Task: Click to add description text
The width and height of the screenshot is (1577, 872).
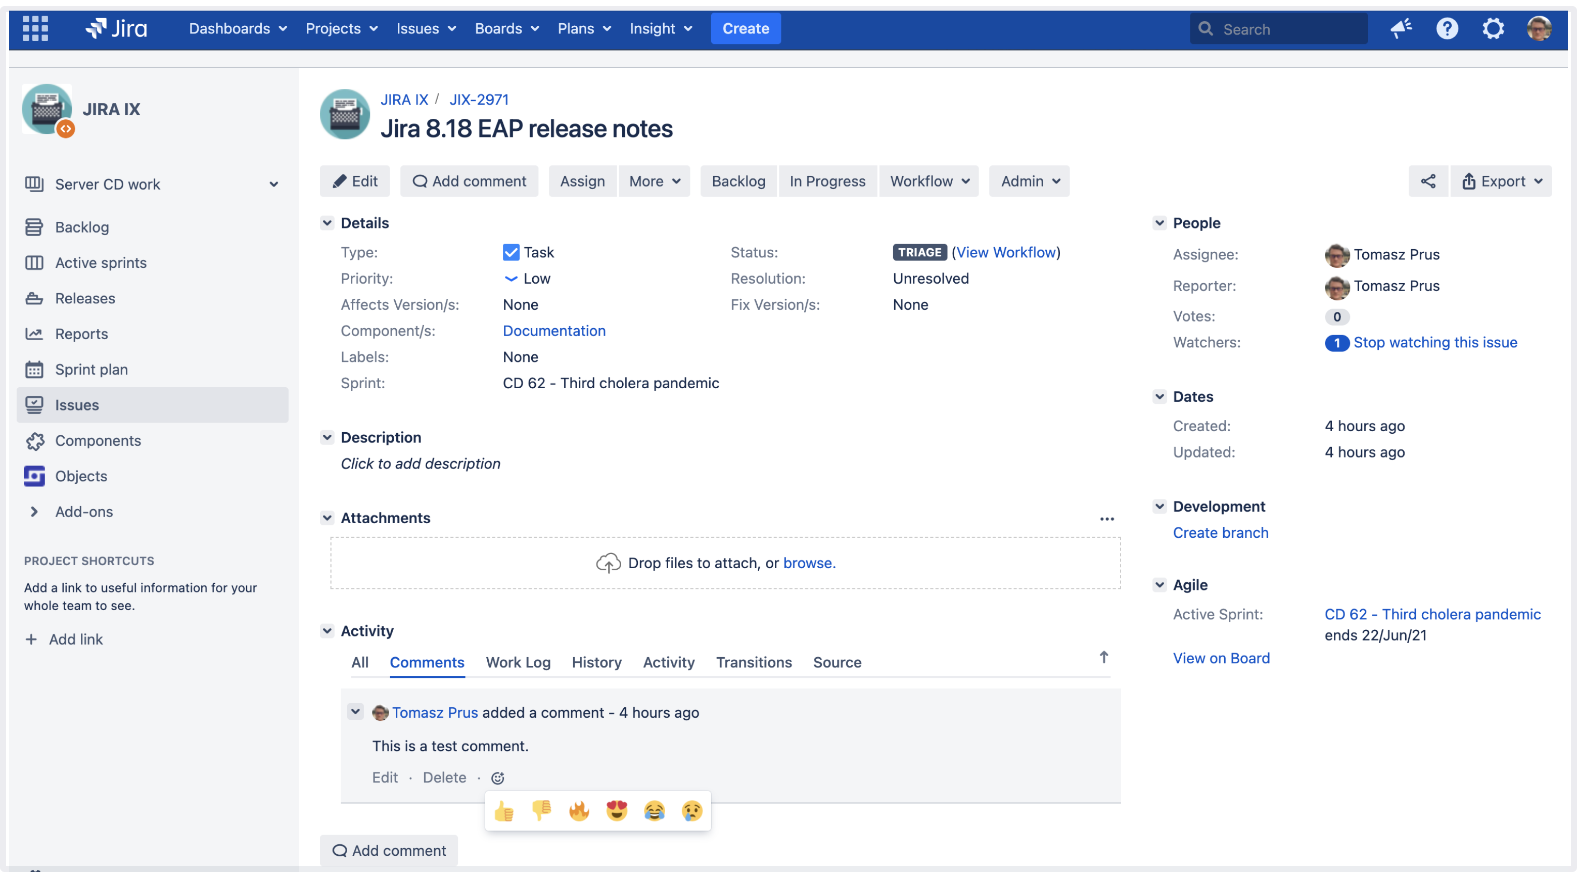Action: click(420, 463)
